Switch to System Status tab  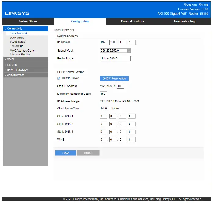[x=28, y=21]
